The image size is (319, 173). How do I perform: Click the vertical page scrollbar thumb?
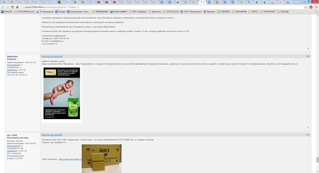317,159
